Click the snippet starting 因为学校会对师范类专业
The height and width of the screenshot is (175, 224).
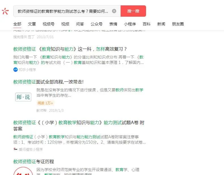tap(88, 171)
